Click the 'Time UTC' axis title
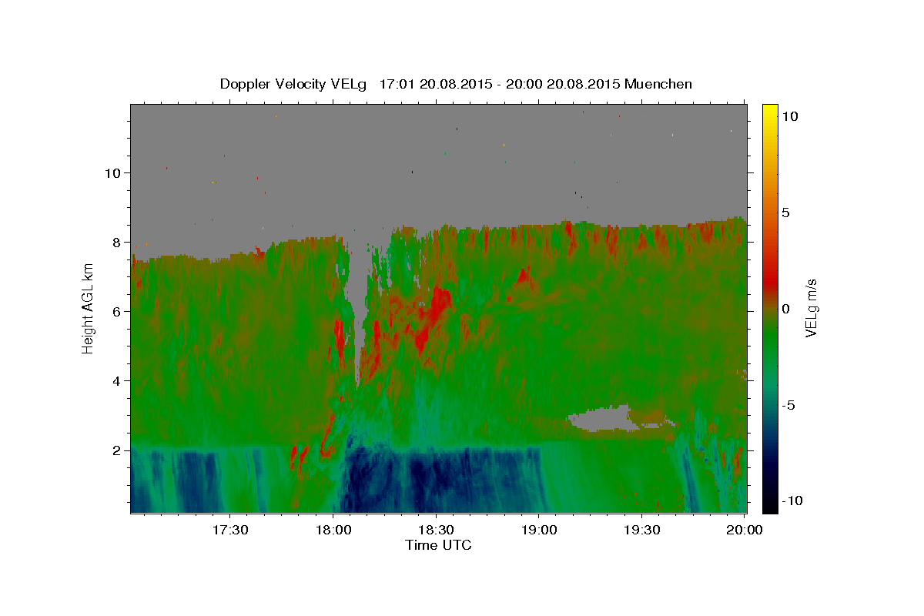The height and width of the screenshot is (616, 924). tap(438, 545)
